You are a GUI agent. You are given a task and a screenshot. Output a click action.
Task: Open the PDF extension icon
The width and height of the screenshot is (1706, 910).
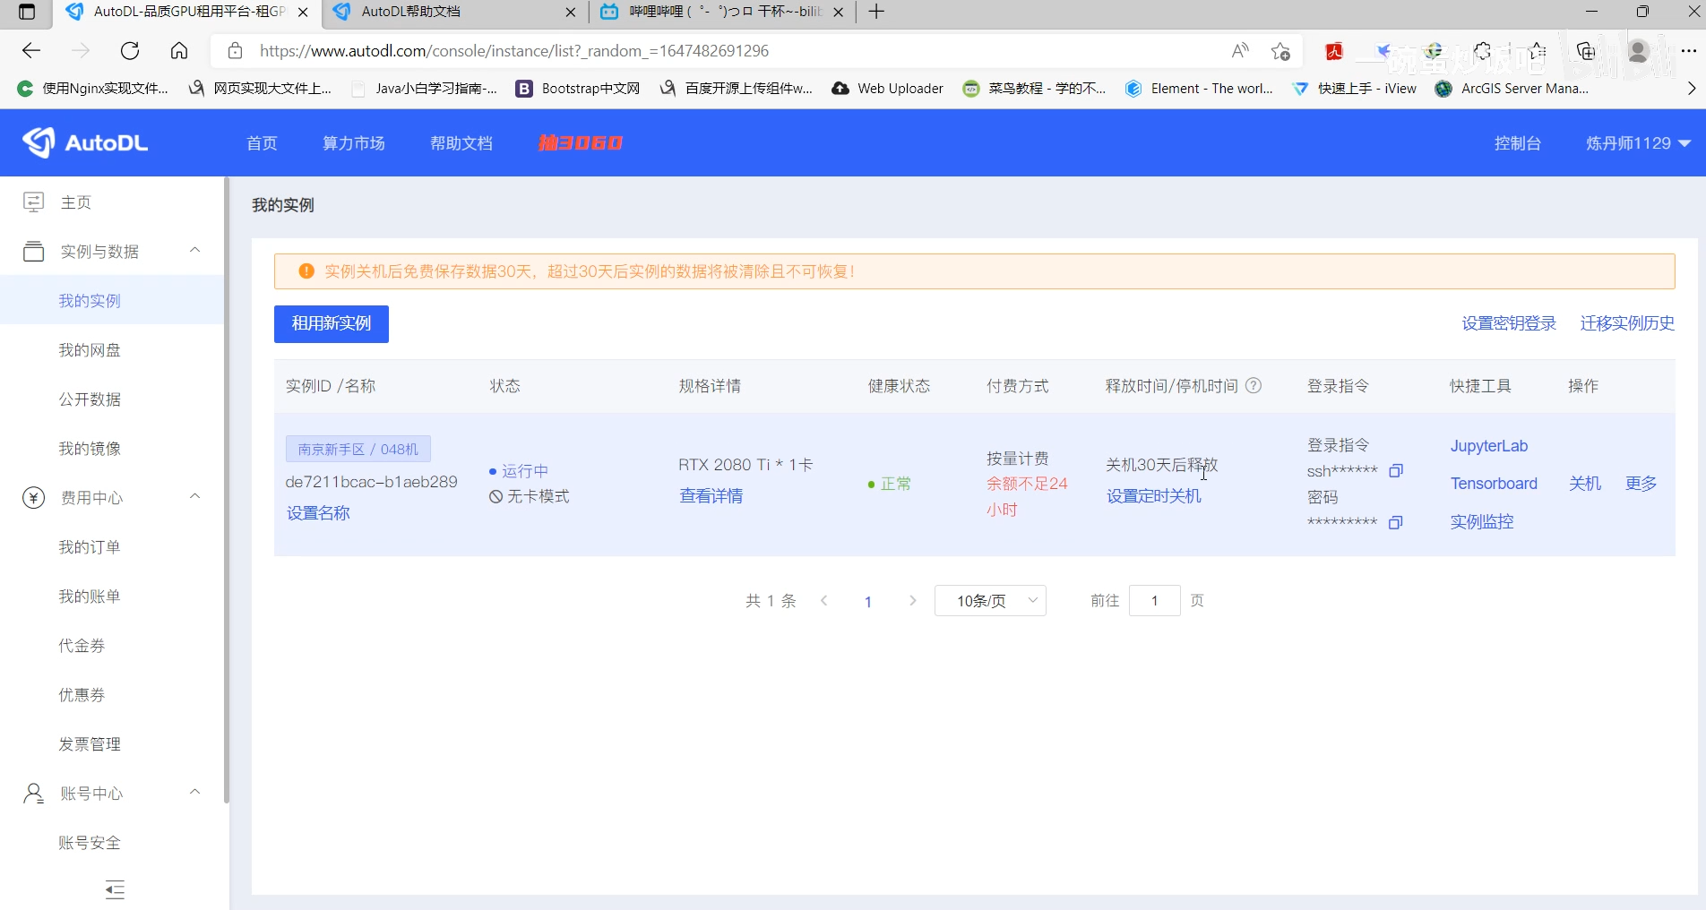[x=1334, y=51]
